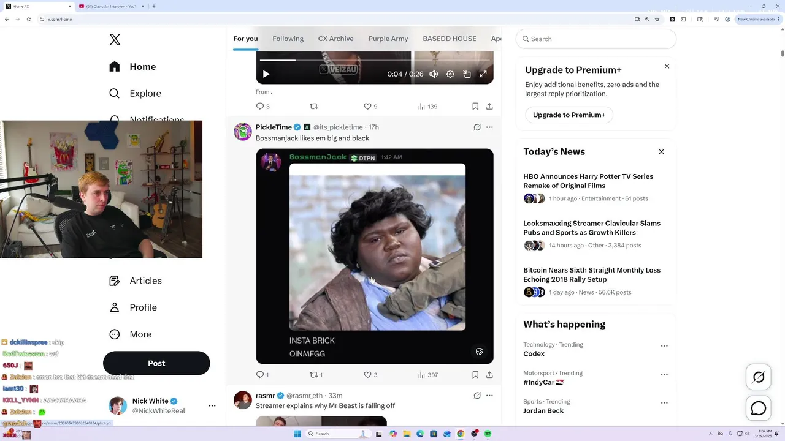Toggle picture-in-picture on the video
The width and height of the screenshot is (785, 441).
[x=467, y=74]
